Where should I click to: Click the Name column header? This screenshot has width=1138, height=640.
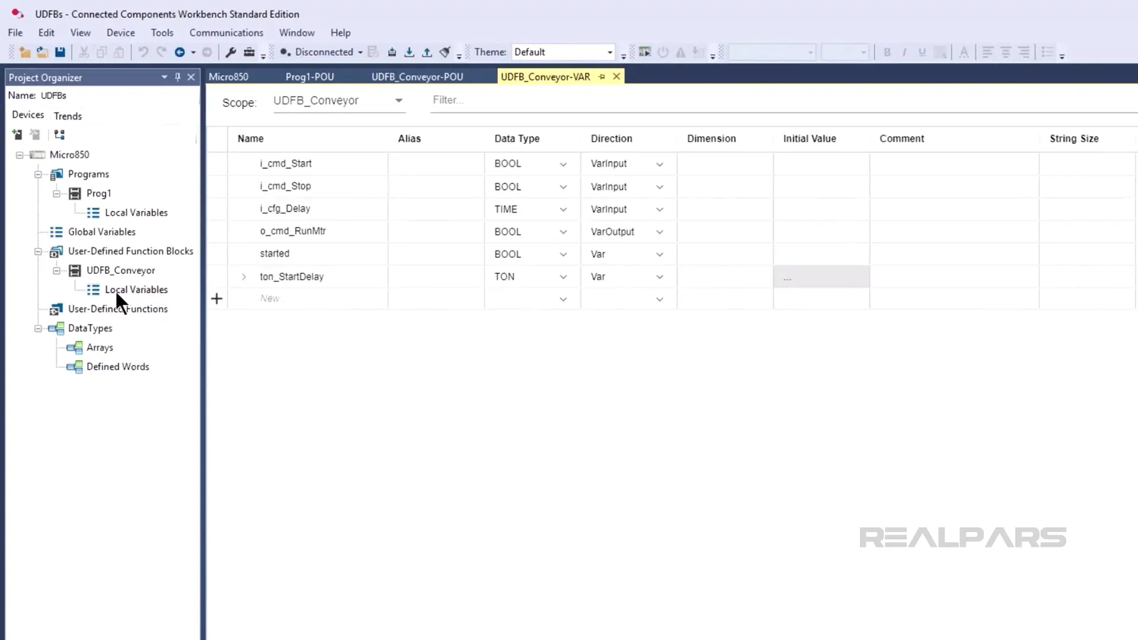click(x=251, y=139)
